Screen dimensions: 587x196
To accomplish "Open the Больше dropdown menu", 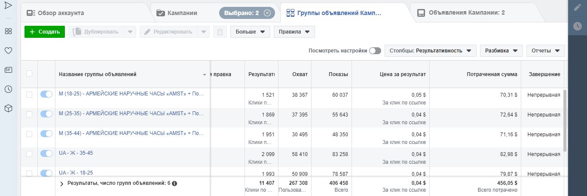I will click(250, 32).
